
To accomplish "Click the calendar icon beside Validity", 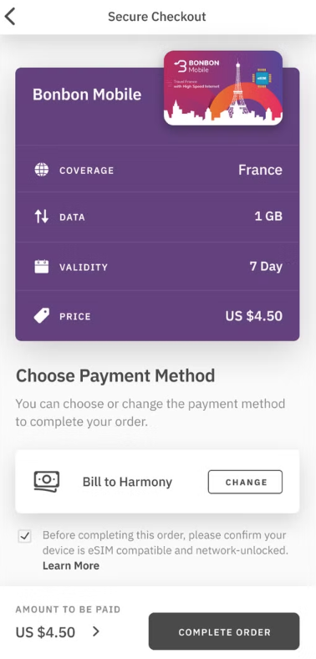I will [42, 267].
